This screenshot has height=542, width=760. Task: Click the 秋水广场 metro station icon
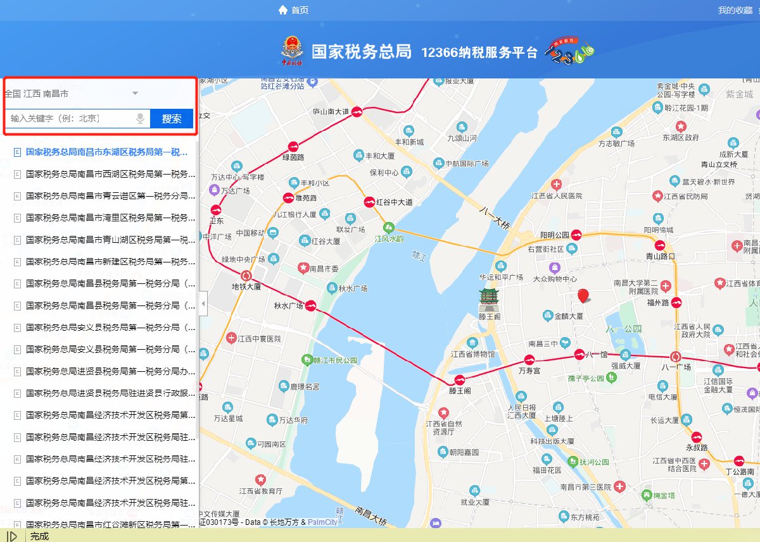coord(310,307)
